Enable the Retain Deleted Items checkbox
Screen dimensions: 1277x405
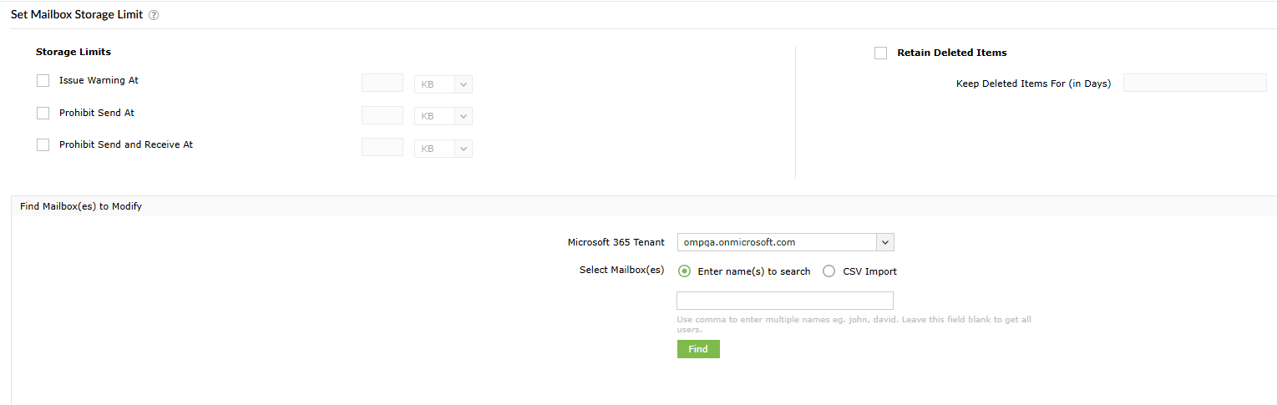(880, 53)
